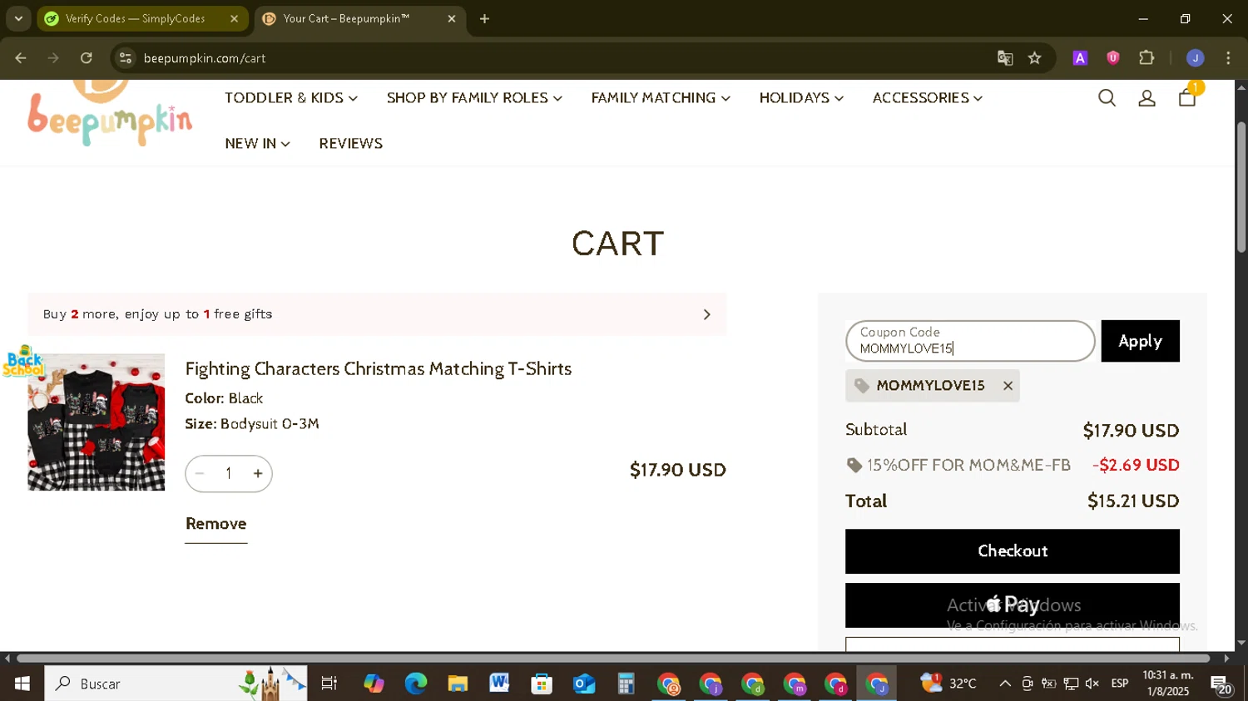Open the Windows Start menu
Image resolution: width=1248 pixels, height=701 pixels.
[x=22, y=684]
